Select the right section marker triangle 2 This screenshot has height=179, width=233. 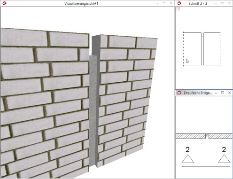224,159
